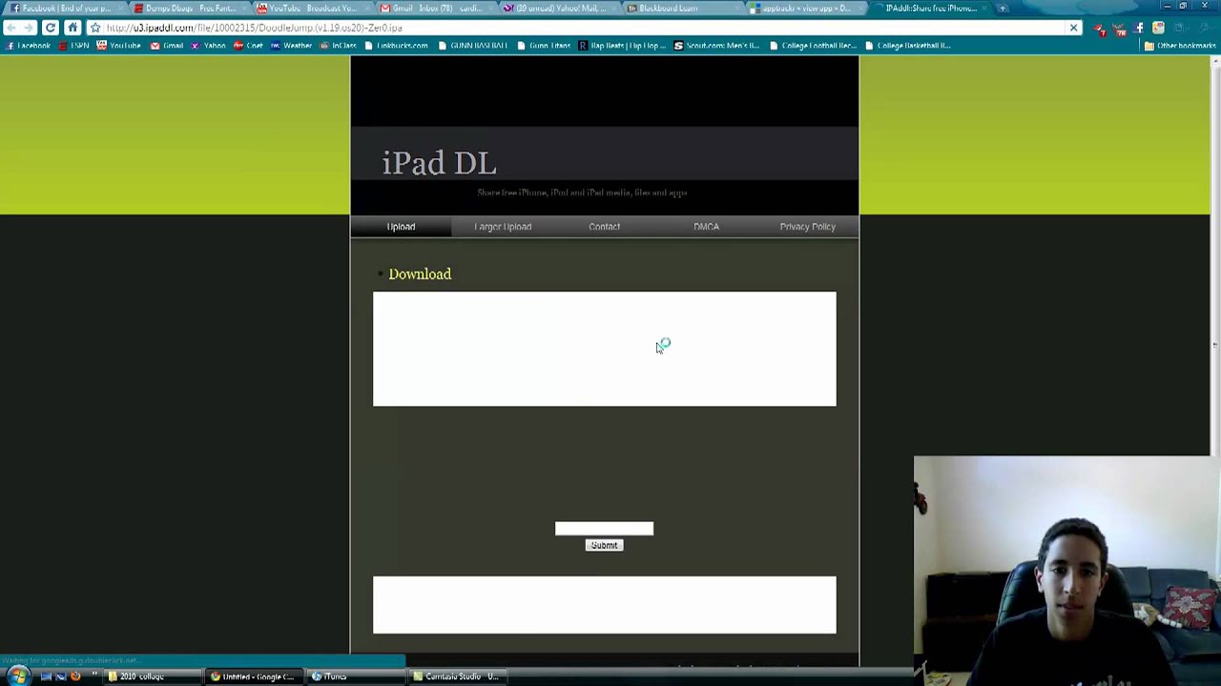Screen dimensions: 1221x686
Task: Open the Yahoo bookmark
Action: [x=208, y=46]
